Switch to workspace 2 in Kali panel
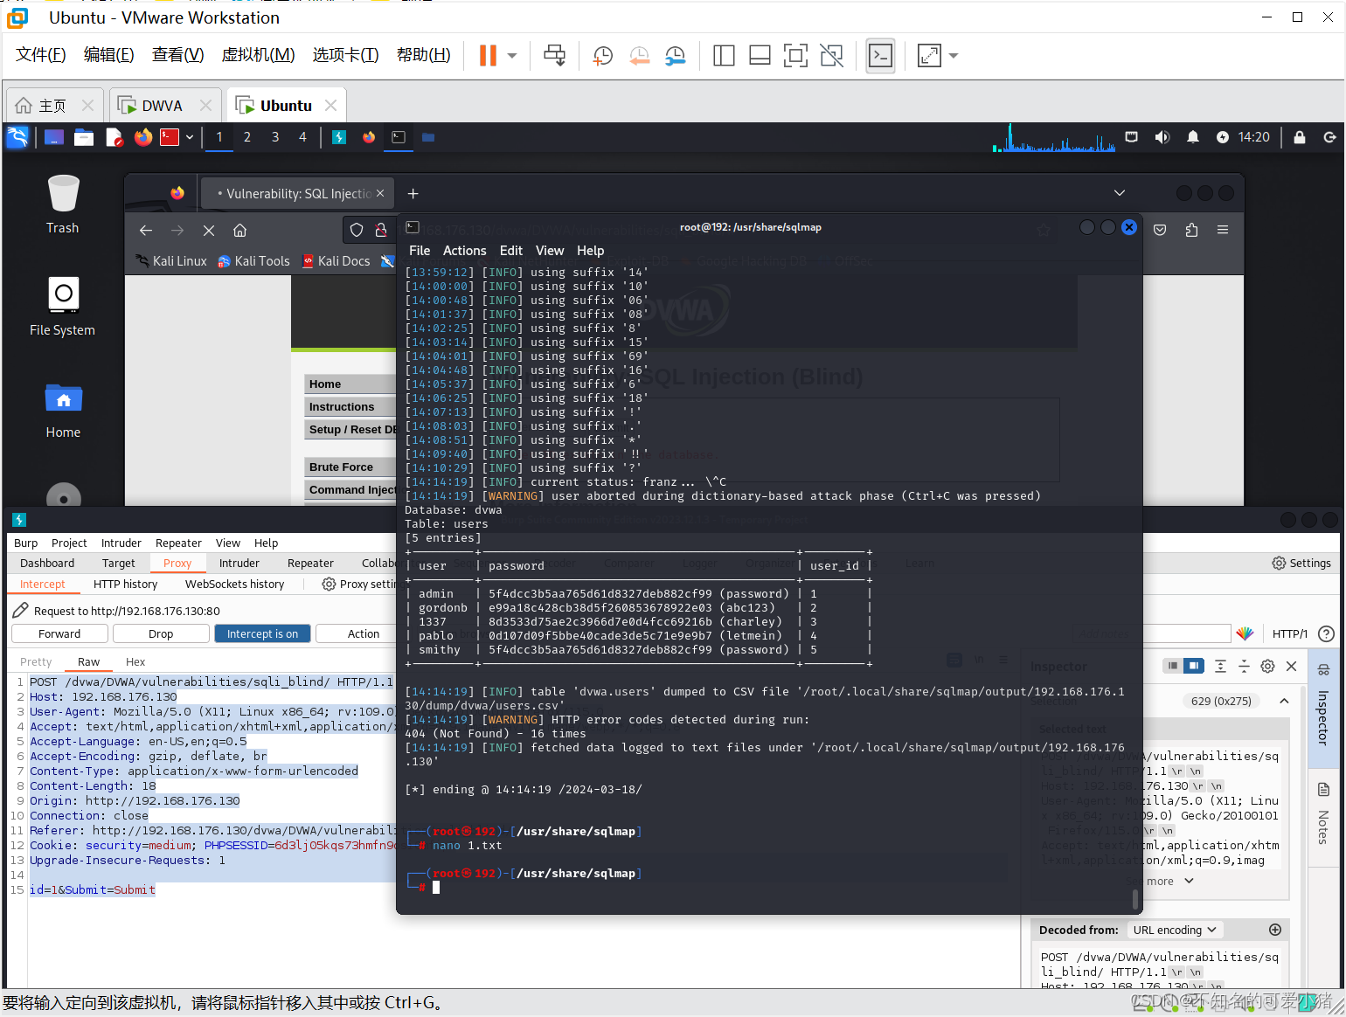 [247, 137]
